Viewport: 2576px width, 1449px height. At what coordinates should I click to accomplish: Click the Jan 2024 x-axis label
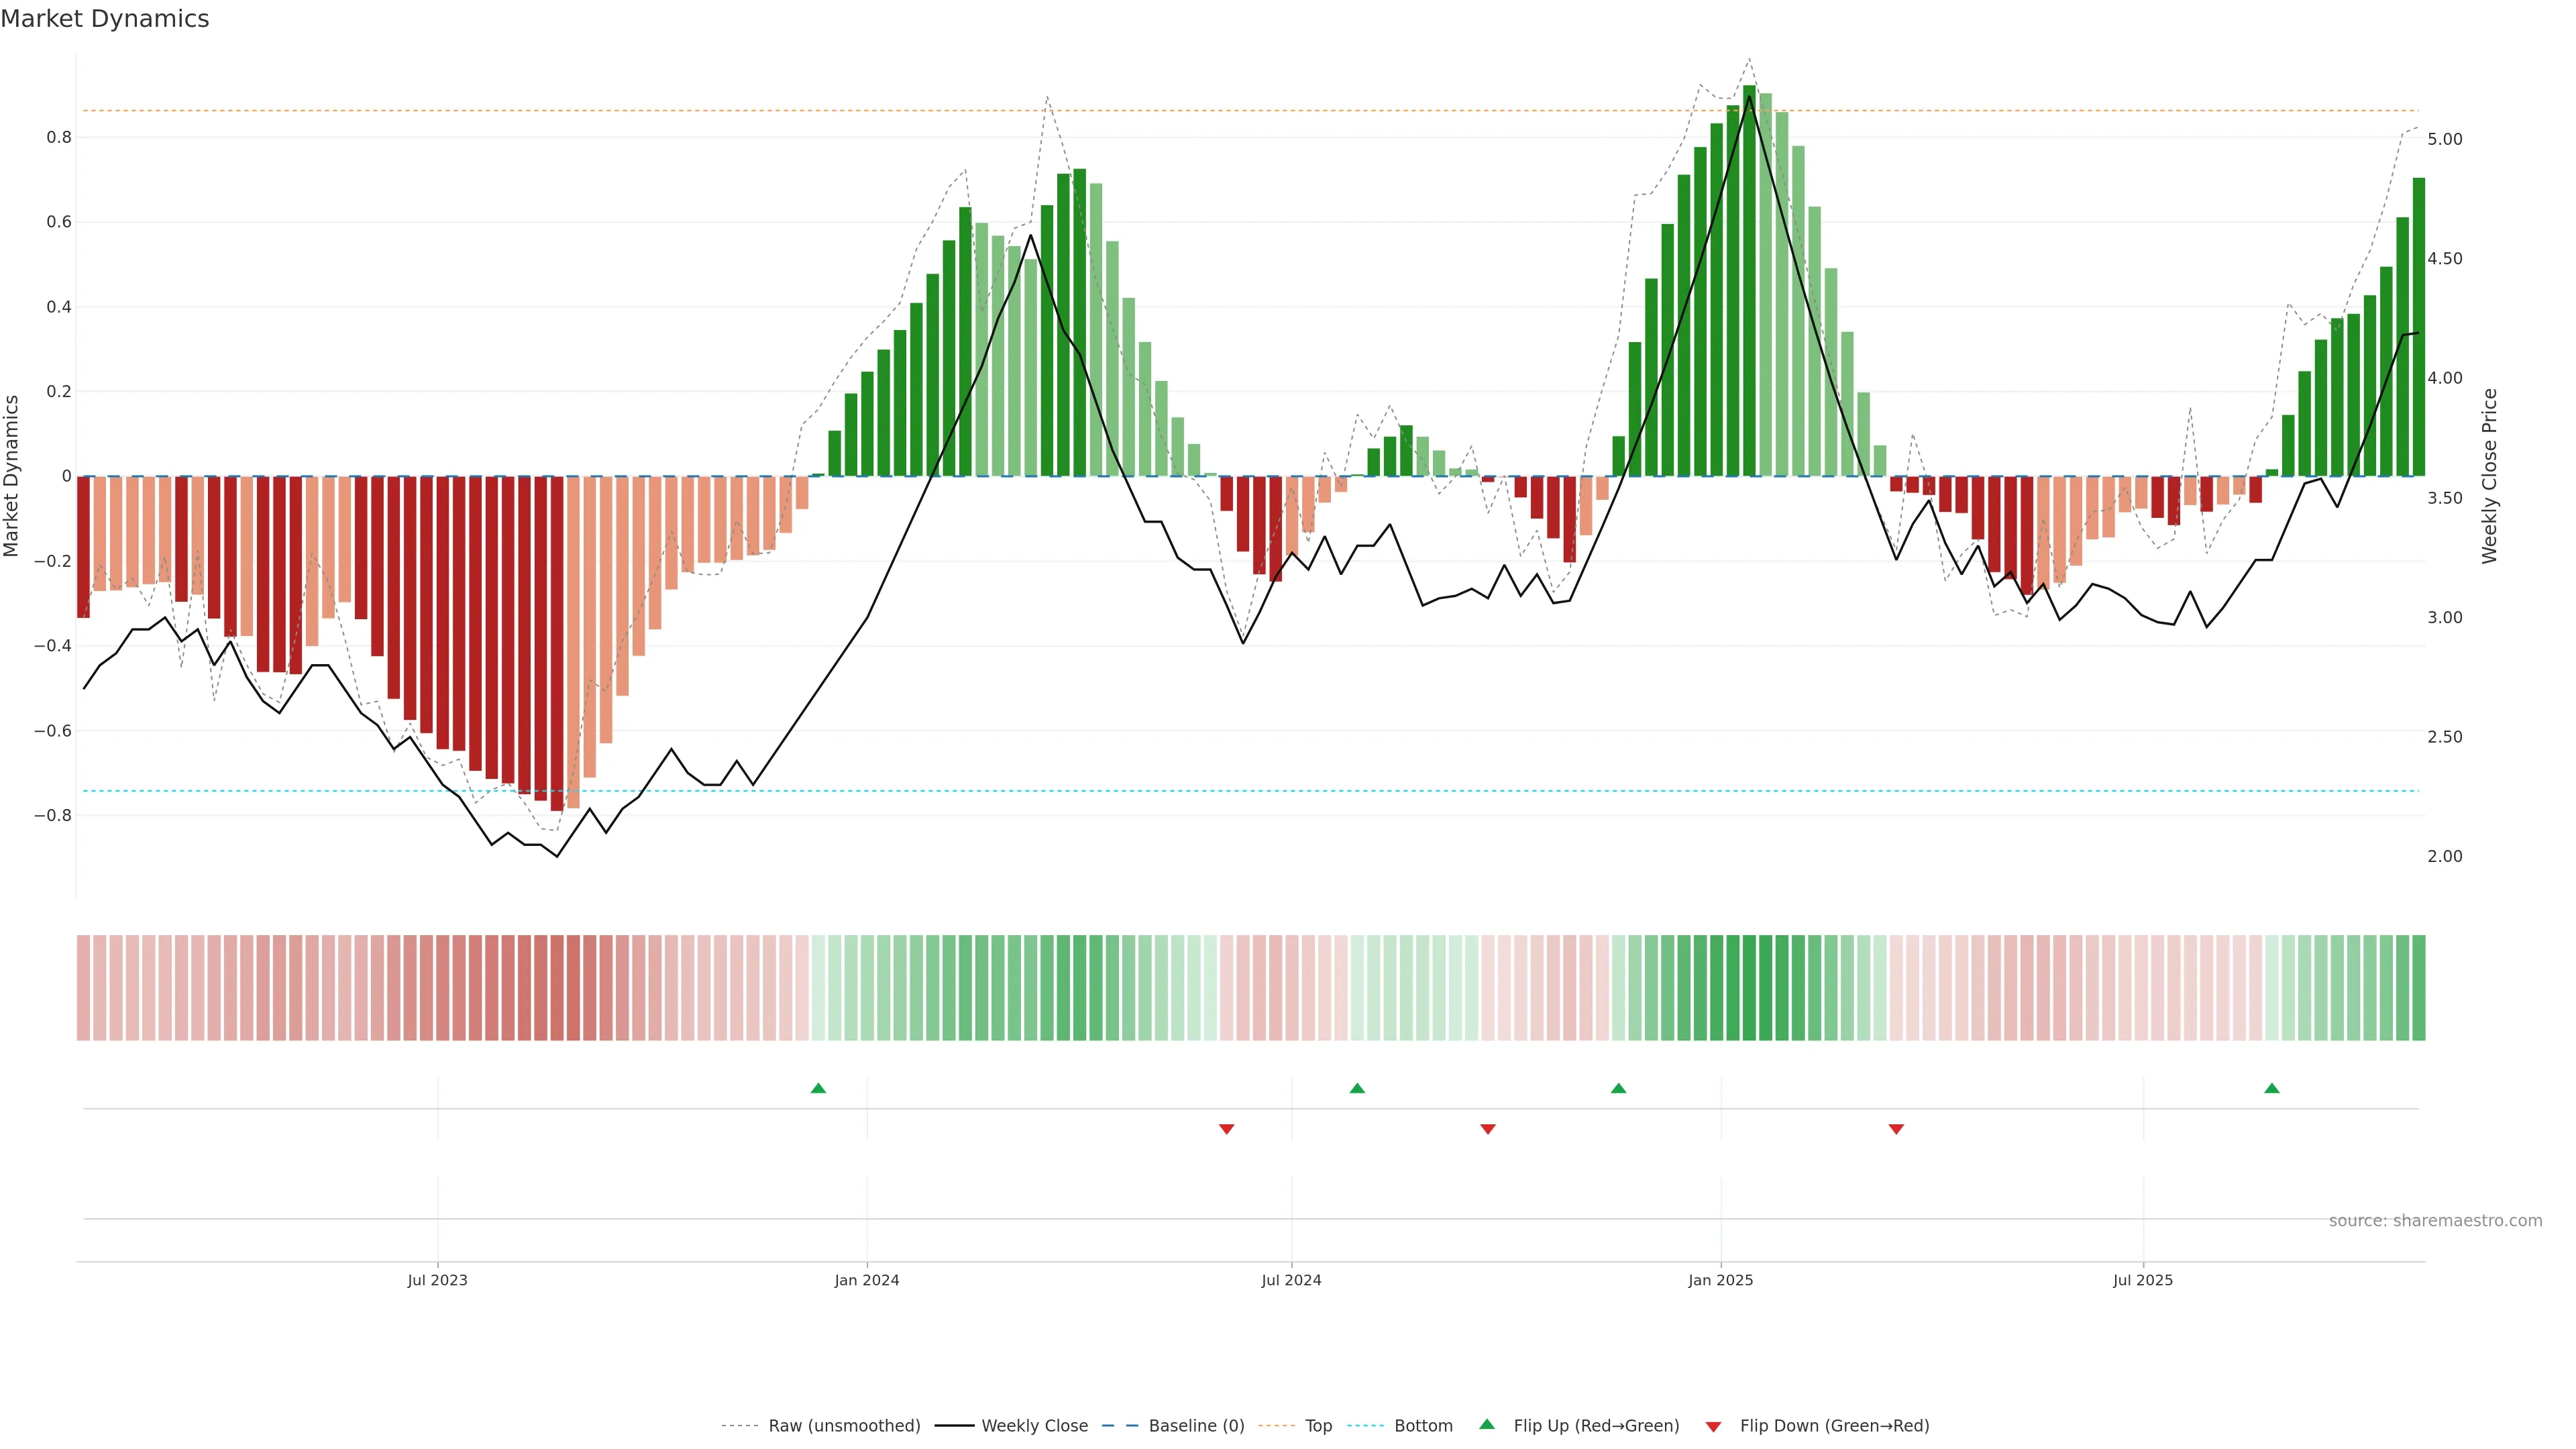867,1280
